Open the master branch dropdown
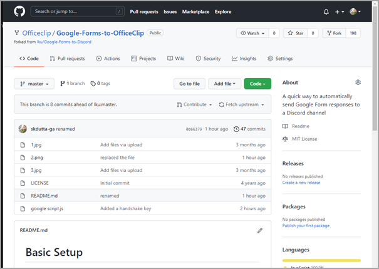The width and height of the screenshot is (379, 269). click(x=34, y=84)
